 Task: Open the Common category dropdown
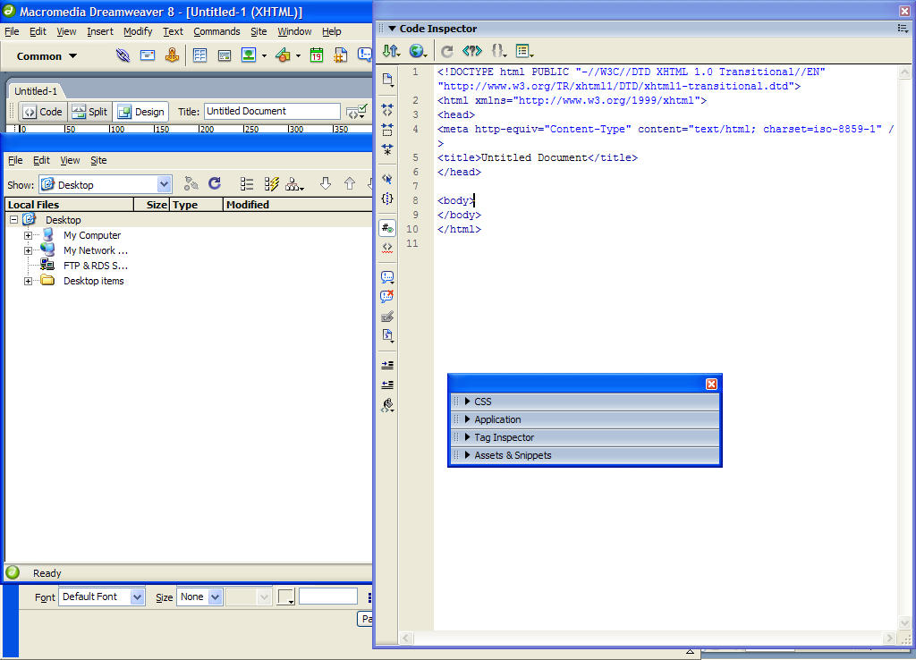pos(47,56)
